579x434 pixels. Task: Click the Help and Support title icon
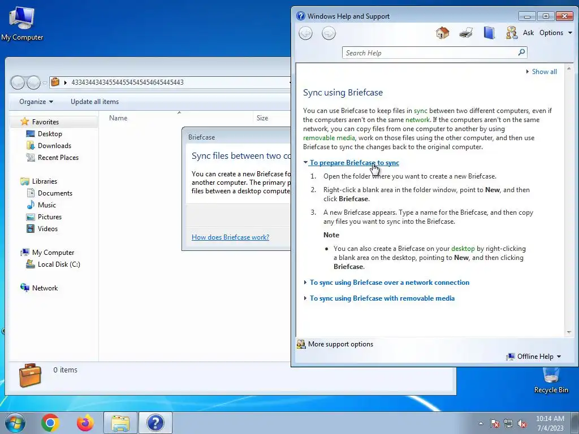point(301,16)
